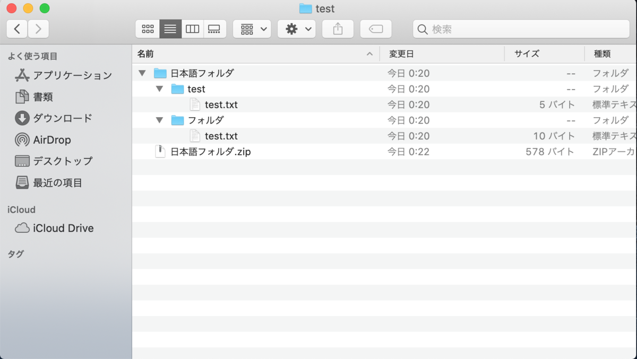Switch to column view

(192, 29)
